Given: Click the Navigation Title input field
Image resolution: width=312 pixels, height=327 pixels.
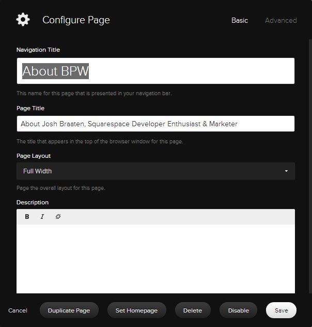Looking at the screenshot, I should coord(155,71).
